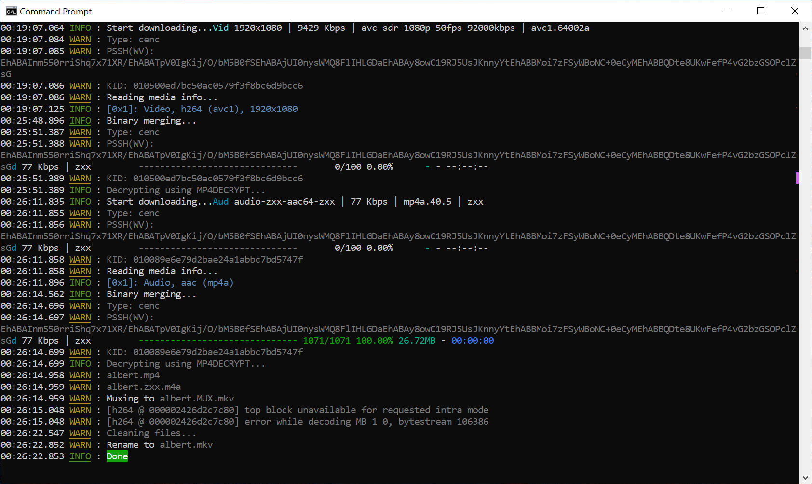
Task: Click the "albert.zxx.m4a" file name
Action: tap(144, 387)
